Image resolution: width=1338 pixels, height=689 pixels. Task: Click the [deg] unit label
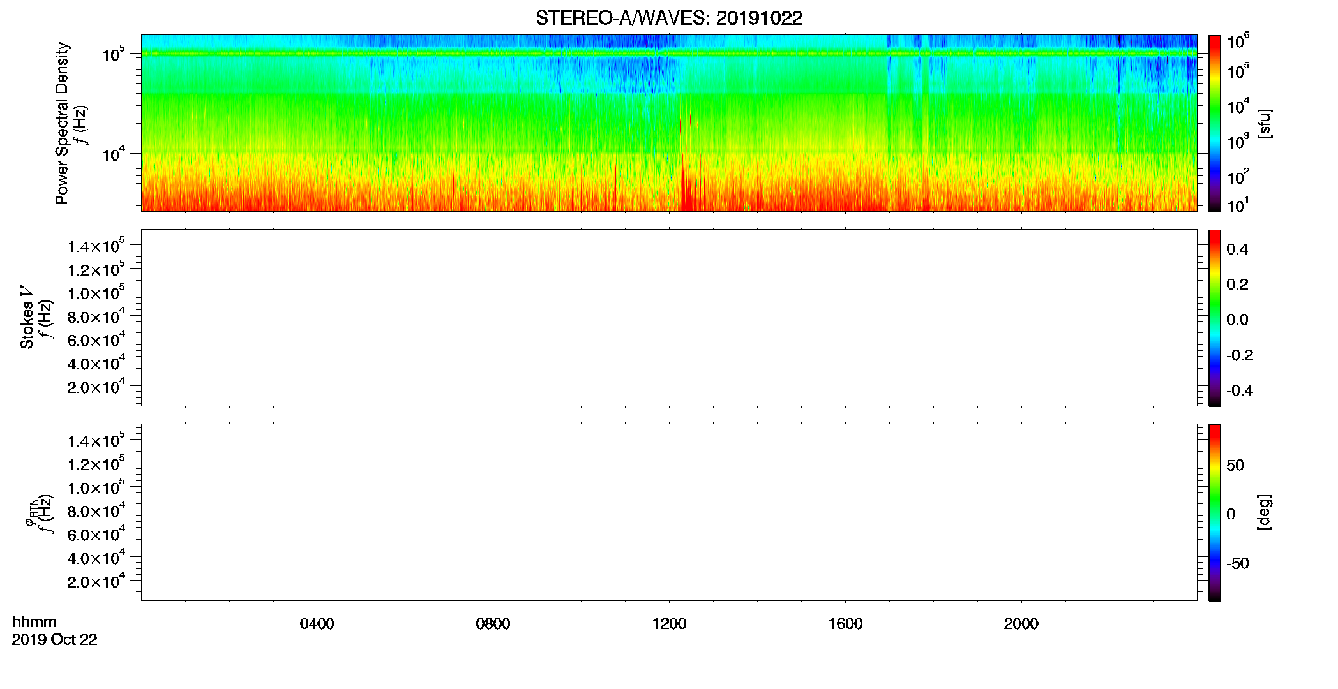(x=1265, y=512)
